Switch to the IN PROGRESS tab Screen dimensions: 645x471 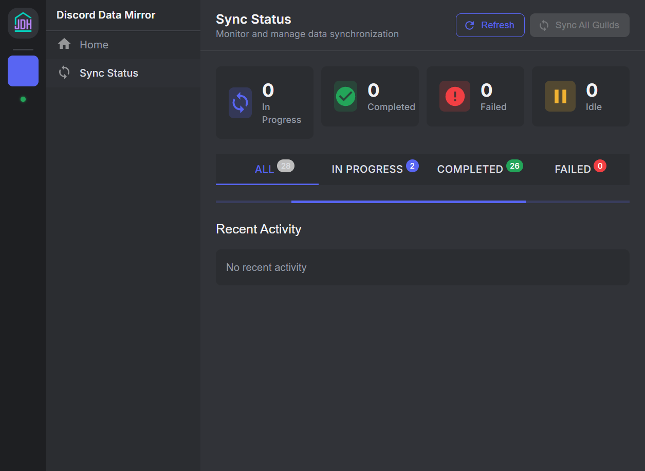tap(375, 169)
